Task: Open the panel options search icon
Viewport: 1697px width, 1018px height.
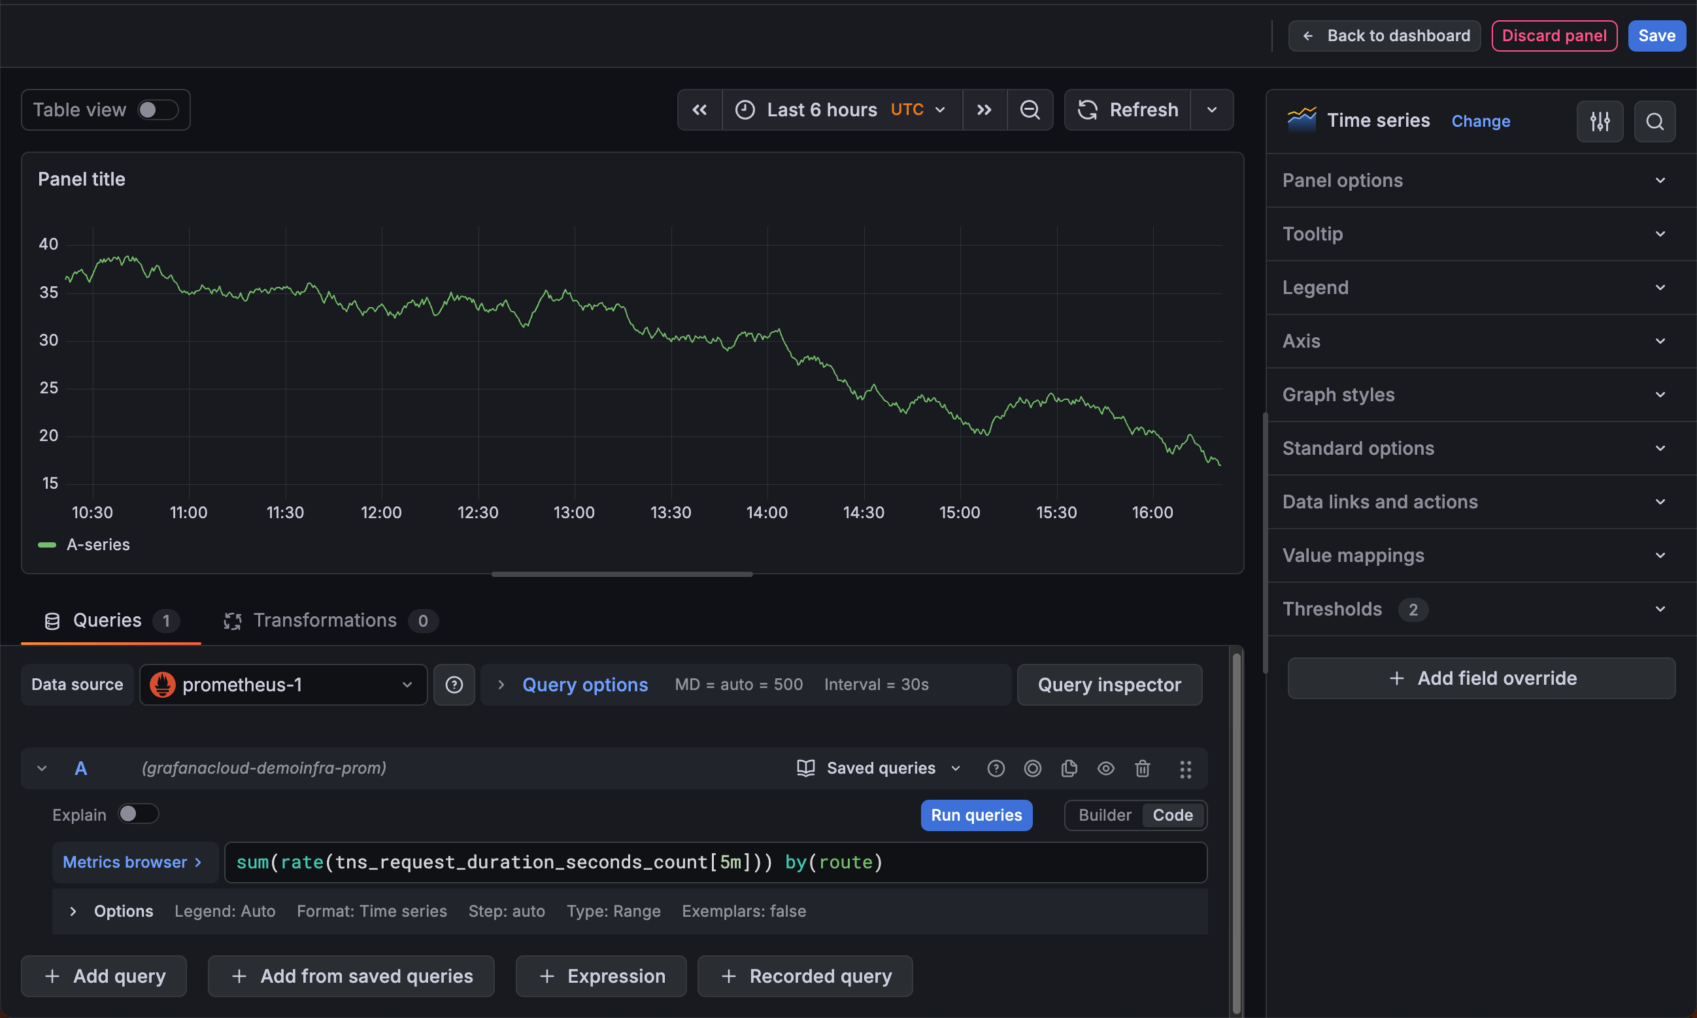Action: coord(1655,122)
